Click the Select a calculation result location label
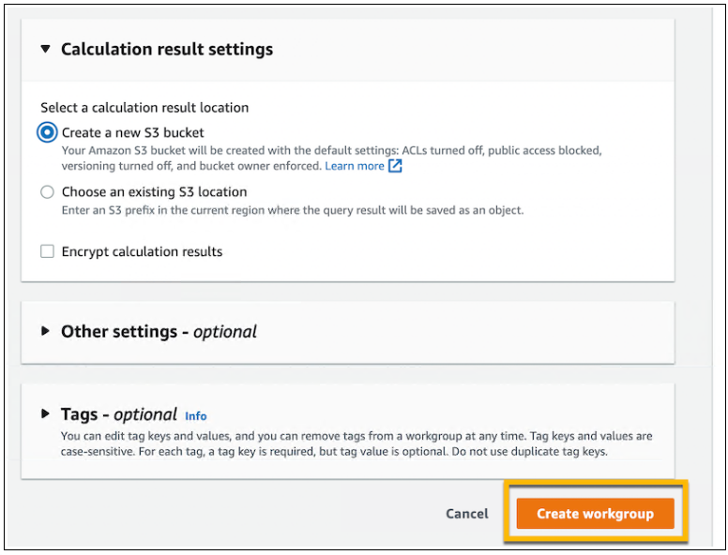 point(144,108)
